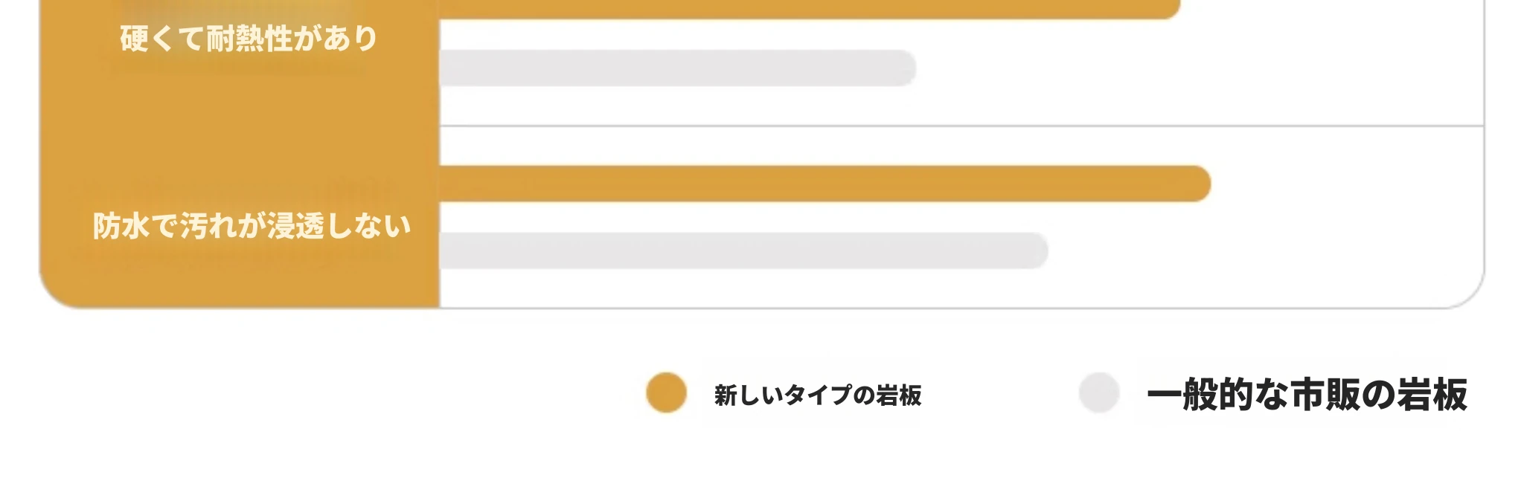Click the rounded right end of the grey 防水 bar
The image size is (1524, 498).
tap(1036, 250)
